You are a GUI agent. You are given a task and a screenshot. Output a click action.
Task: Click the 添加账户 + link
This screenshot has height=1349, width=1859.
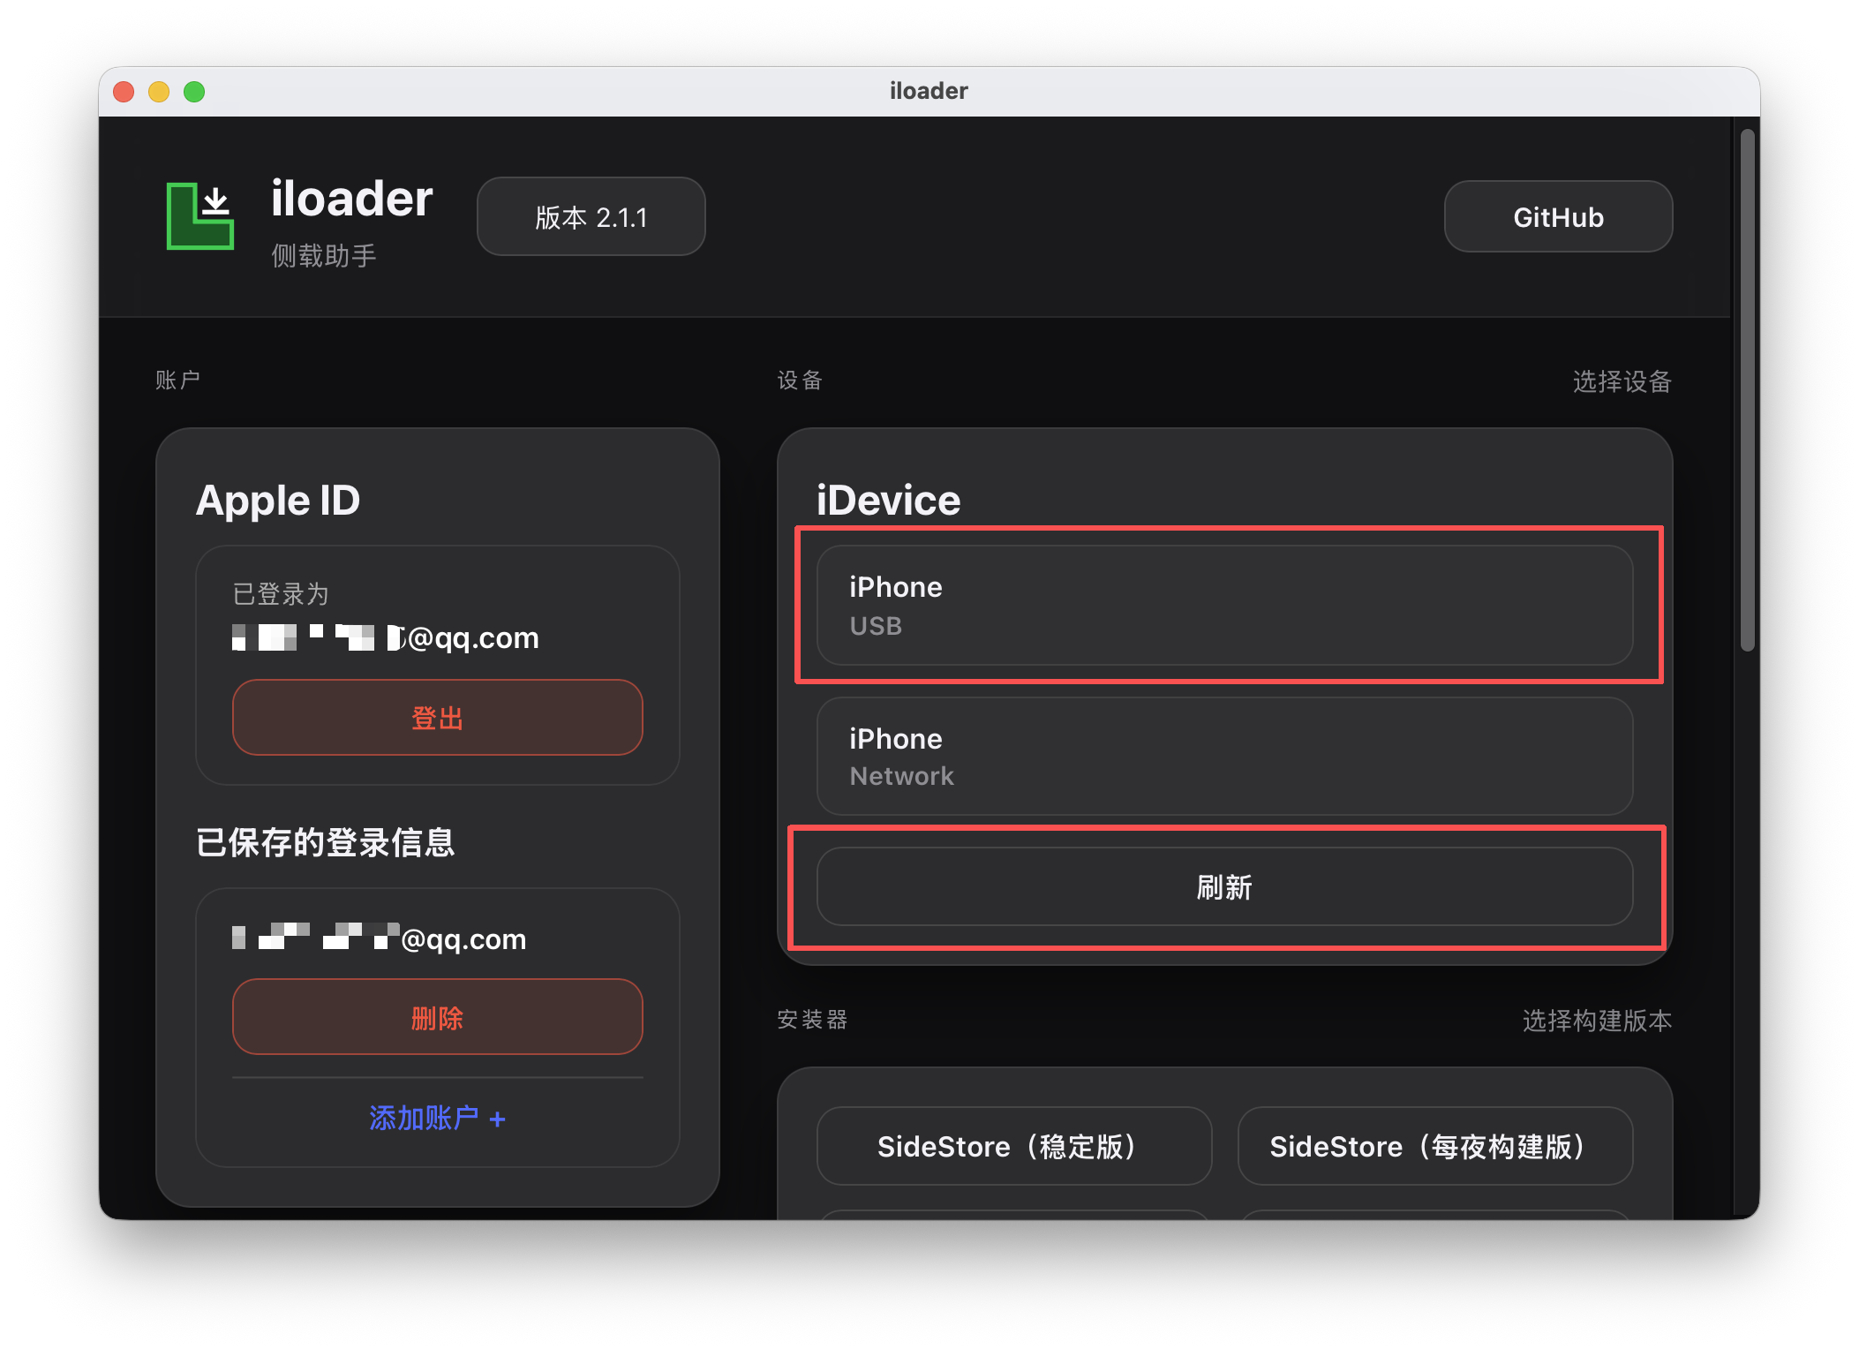437,1118
